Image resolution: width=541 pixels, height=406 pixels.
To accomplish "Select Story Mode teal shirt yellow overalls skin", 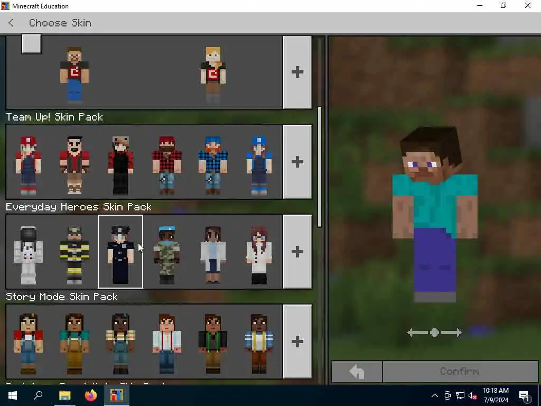I will tap(74, 344).
